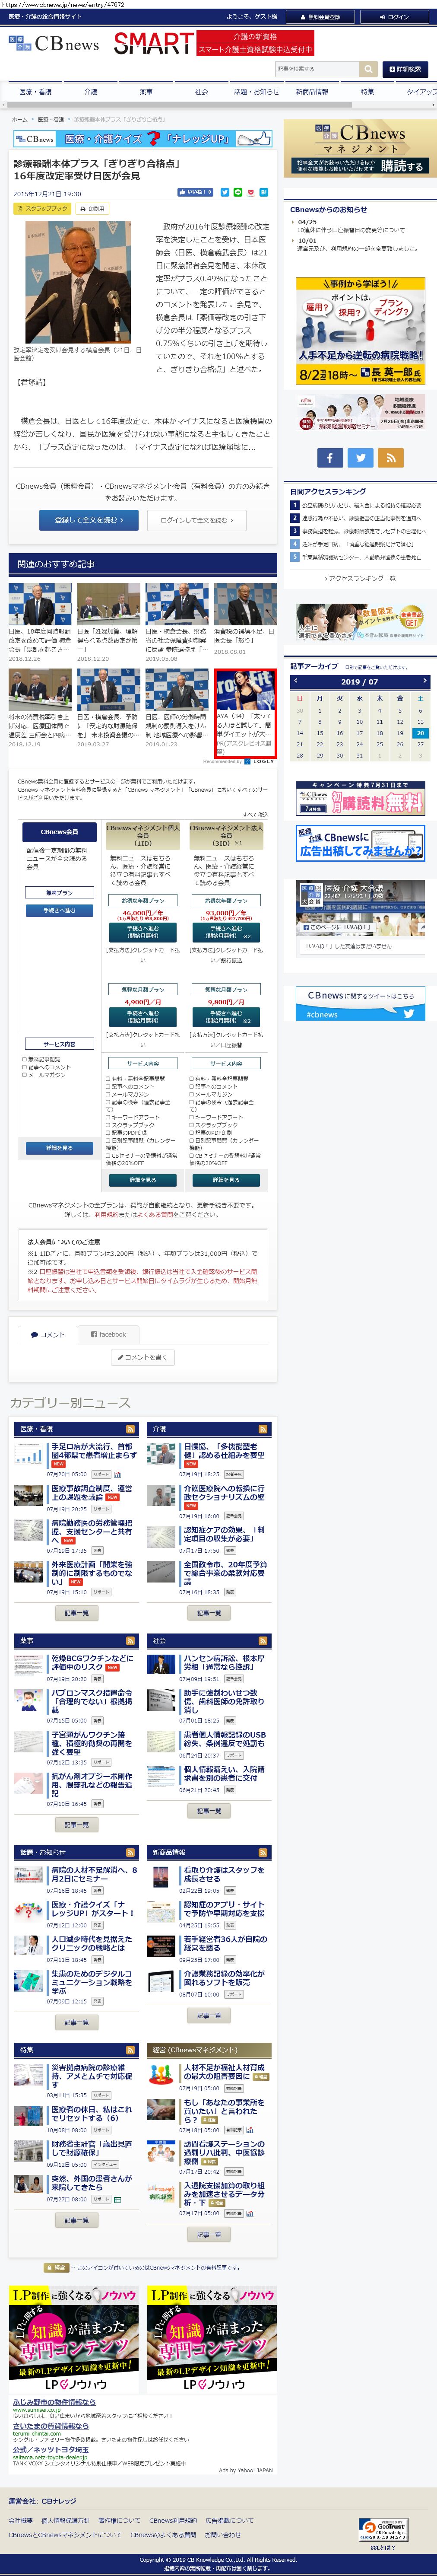The height and width of the screenshot is (2576, 437).
Task: Click the RSS icon beside 社会 category
Action: (x=263, y=1641)
